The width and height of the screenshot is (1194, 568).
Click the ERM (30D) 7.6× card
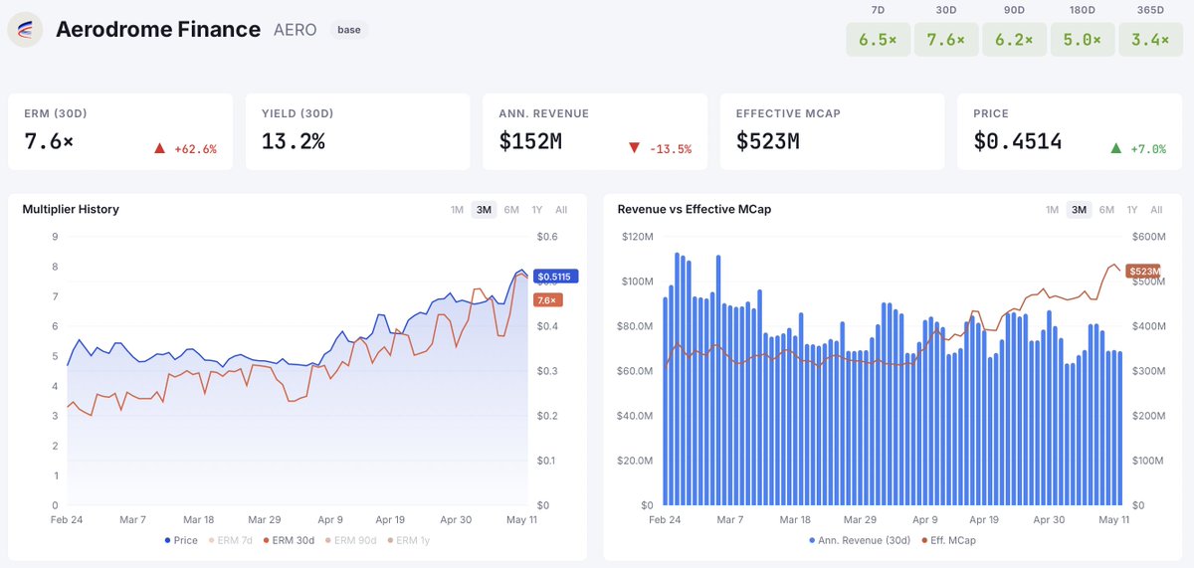(120, 131)
